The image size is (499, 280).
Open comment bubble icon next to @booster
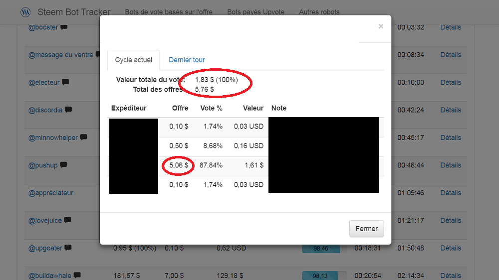coord(64,27)
